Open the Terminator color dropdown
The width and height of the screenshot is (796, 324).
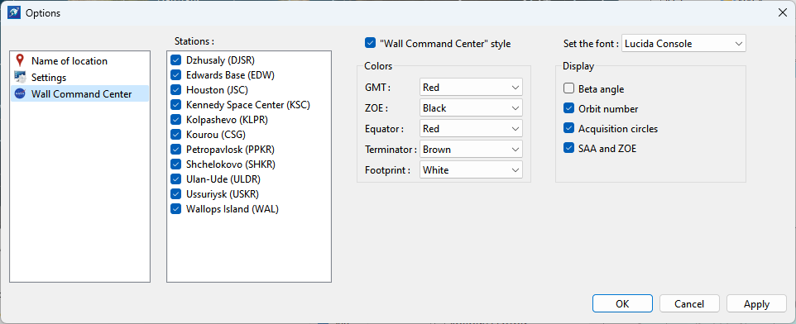point(471,150)
